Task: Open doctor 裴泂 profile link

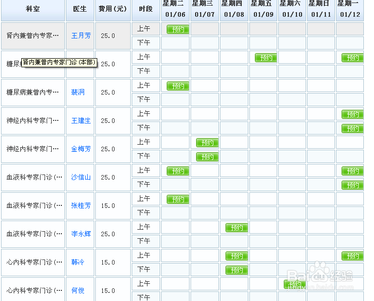Action: (x=78, y=92)
